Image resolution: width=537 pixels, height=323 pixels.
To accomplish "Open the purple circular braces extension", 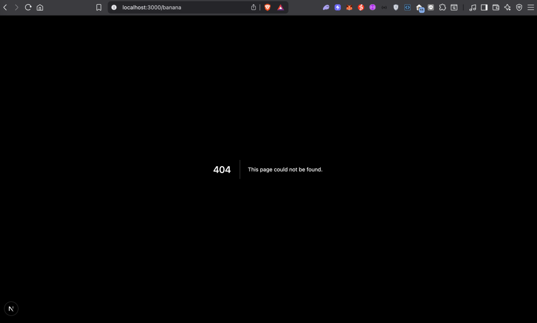I will point(373,7).
